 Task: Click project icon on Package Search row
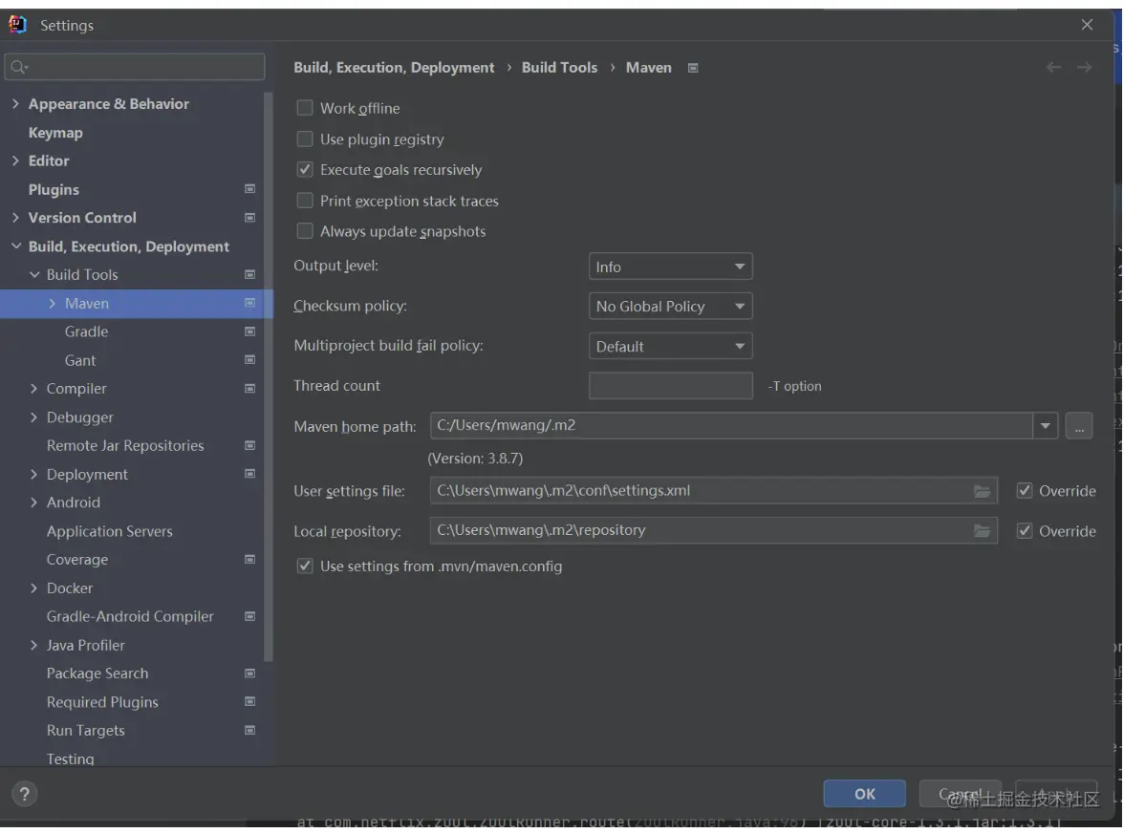coord(249,673)
